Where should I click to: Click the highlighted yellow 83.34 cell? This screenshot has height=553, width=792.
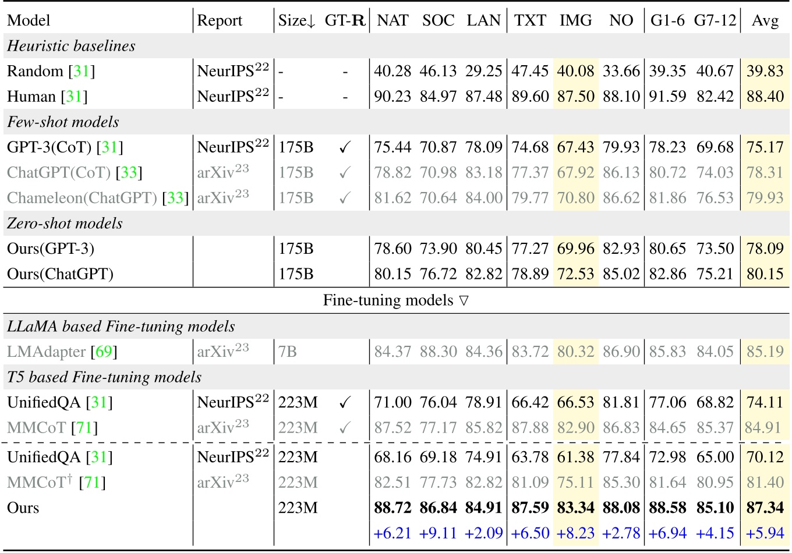click(x=575, y=507)
